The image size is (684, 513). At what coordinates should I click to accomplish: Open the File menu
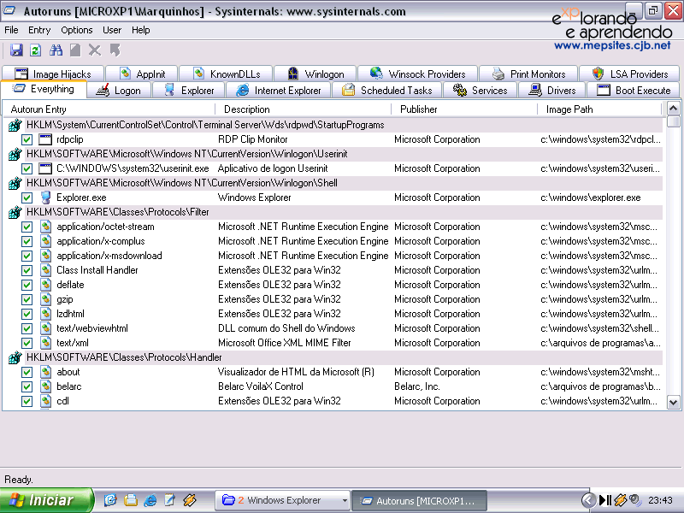tap(11, 30)
